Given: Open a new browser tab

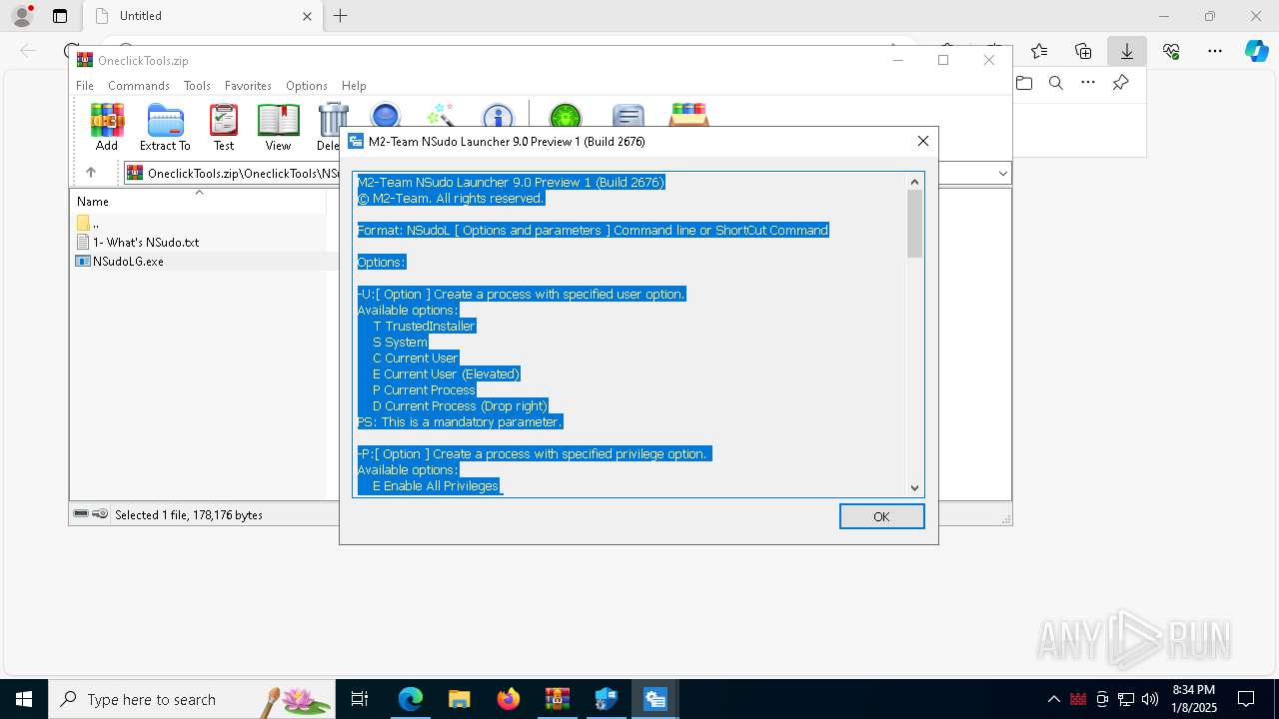Looking at the screenshot, I should [340, 16].
